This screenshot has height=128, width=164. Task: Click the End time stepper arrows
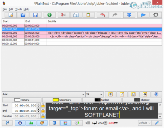[x=38, y=111]
